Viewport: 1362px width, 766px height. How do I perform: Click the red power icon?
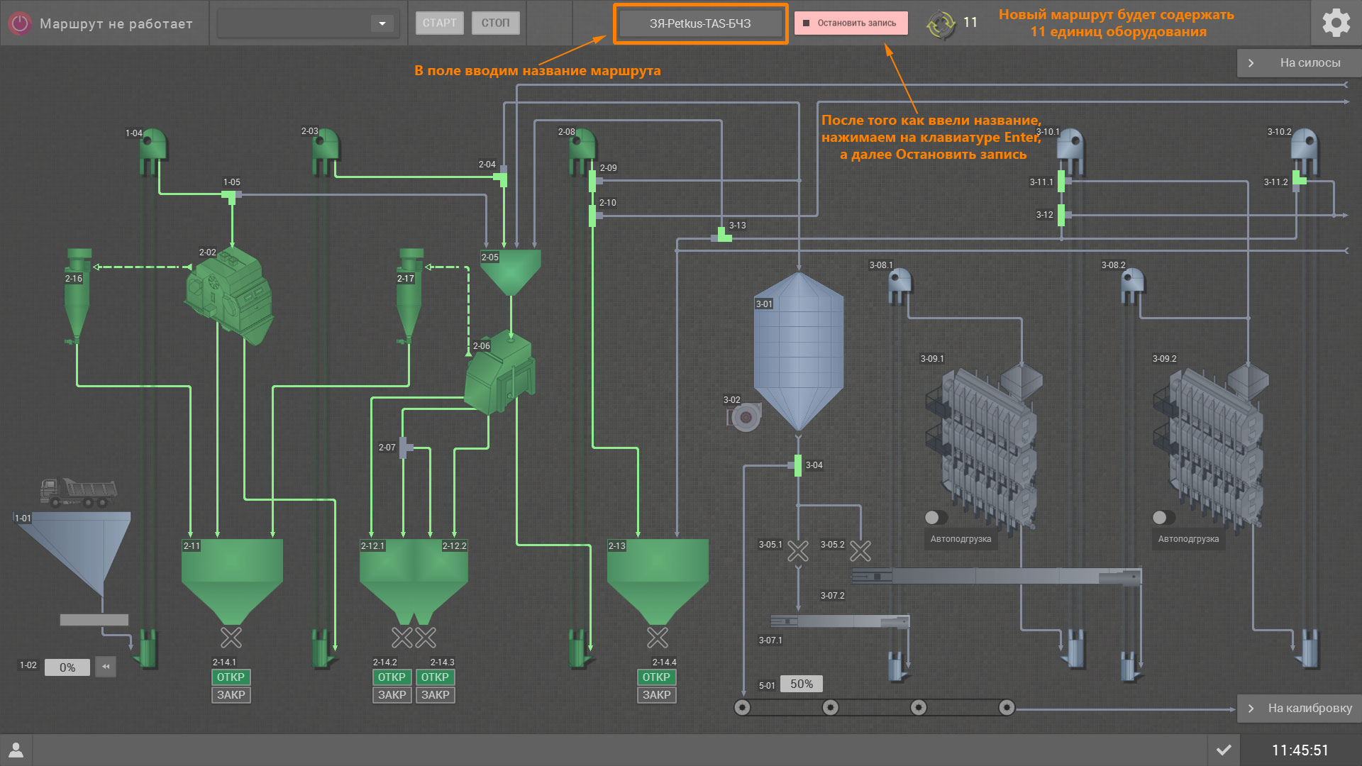tap(20, 23)
